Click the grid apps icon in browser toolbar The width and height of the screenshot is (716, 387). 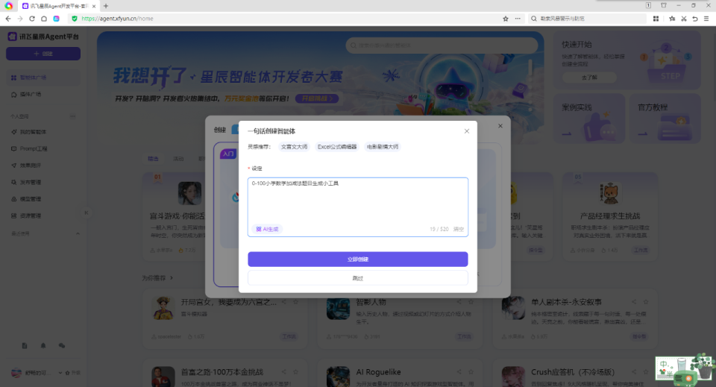pyautogui.click(x=656, y=19)
